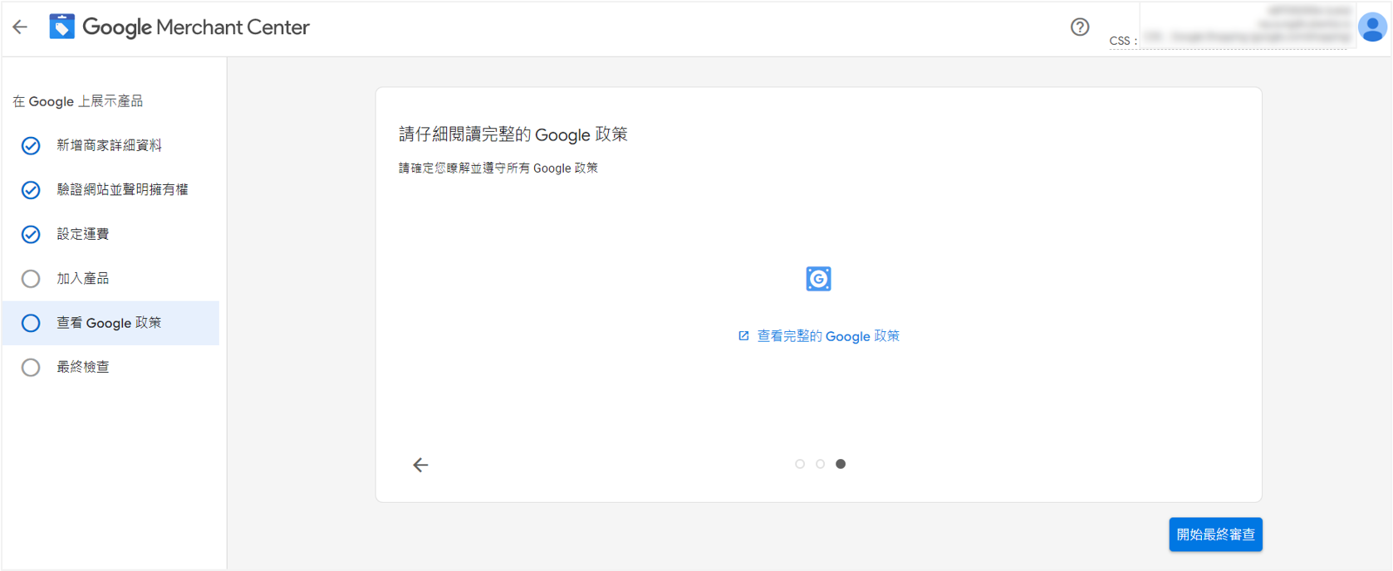Open the help question mark icon
Screen dimensions: 1393x571
[1080, 27]
